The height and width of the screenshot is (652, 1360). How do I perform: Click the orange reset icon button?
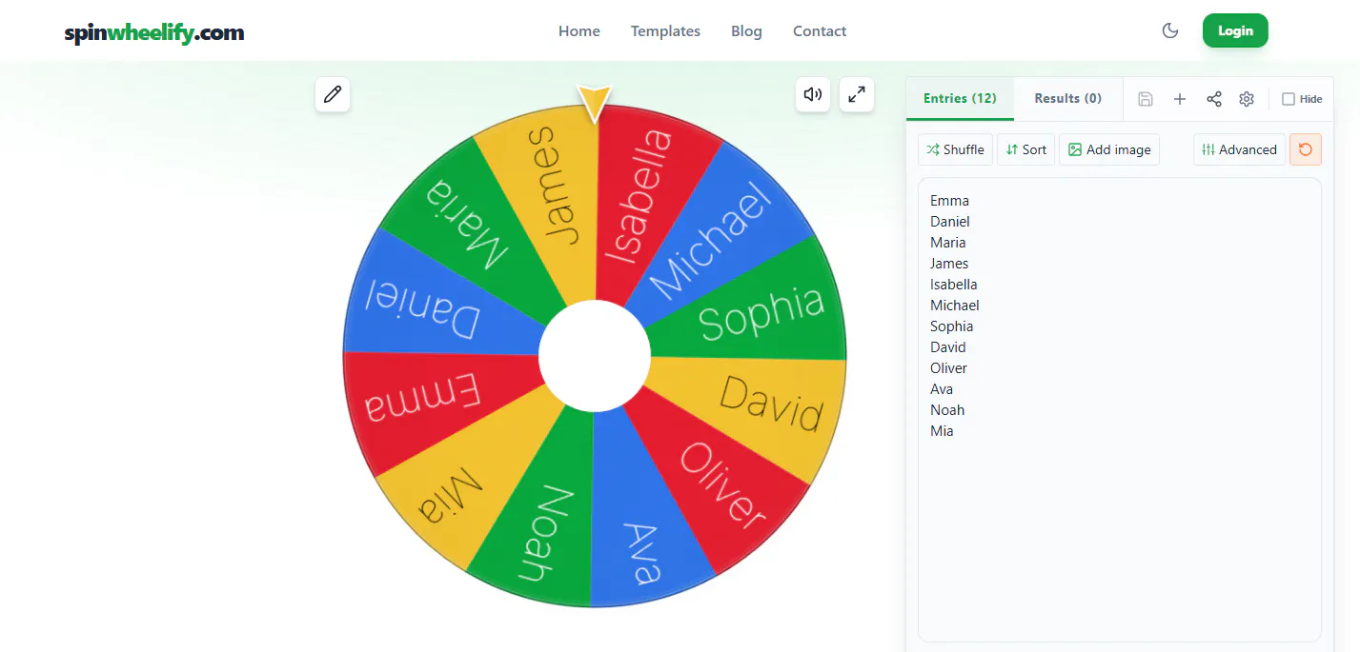[x=1306, y=149]
